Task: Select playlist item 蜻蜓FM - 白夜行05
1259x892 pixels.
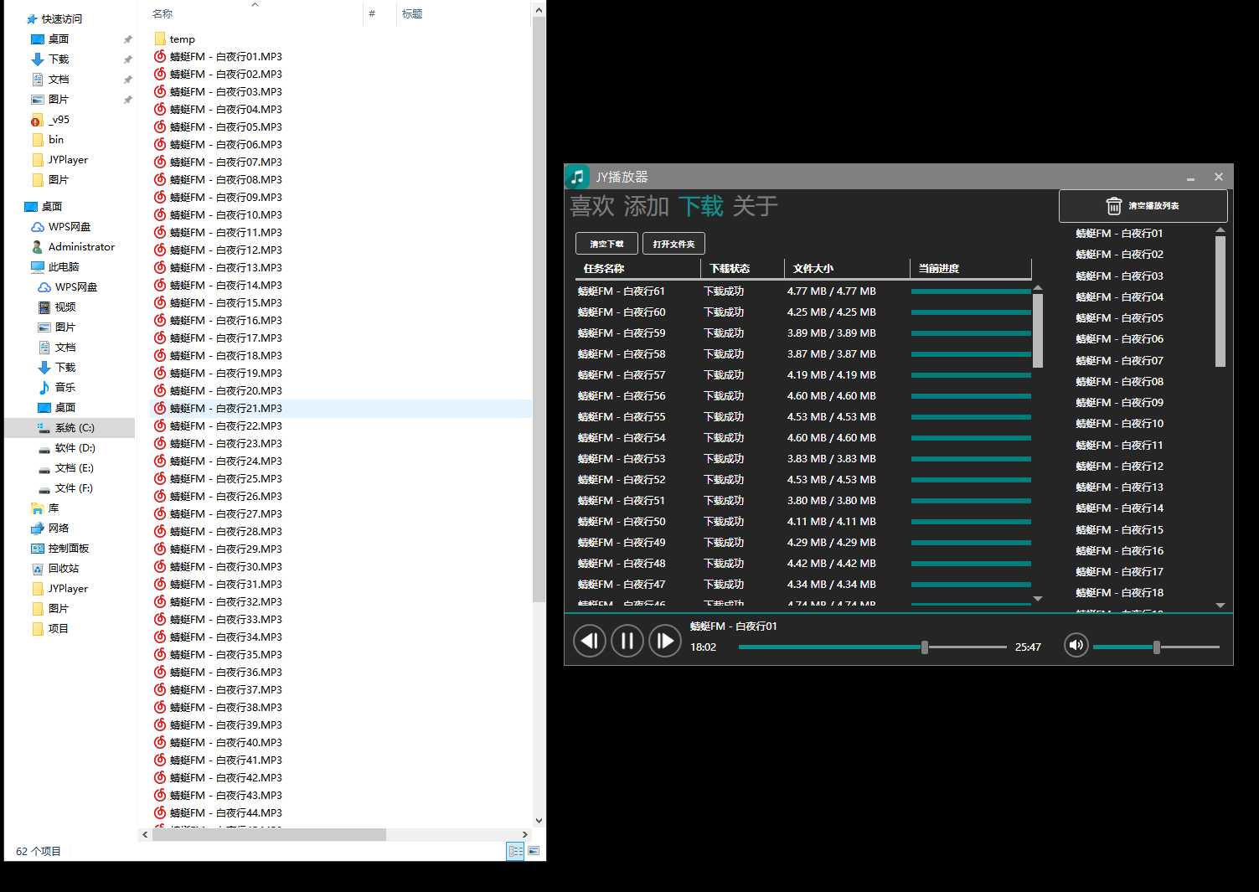Action: [1119, 318]
